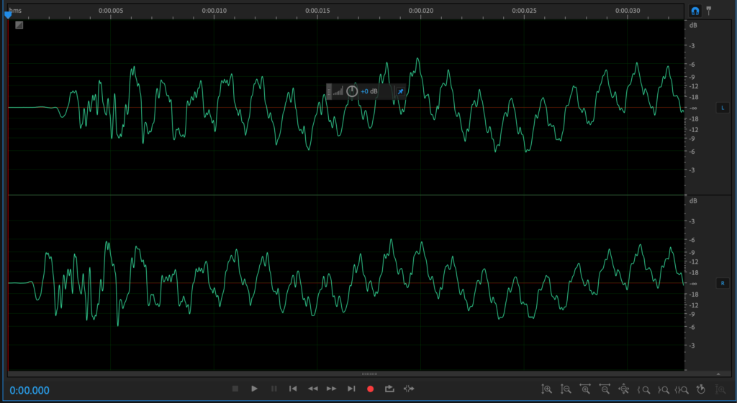This screenshot has width=737, height=403.
Task: Move playhead to next marker
Action: tap(351, 389)
